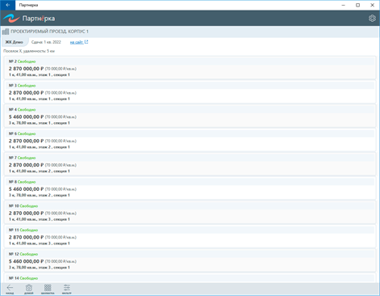
Task: Open the фильтр filter panel
Action: pos(67,289)
